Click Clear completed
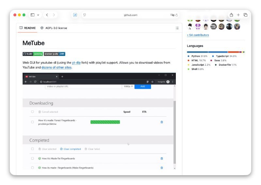Image resolution: width=261 pixels, height=185 pixels. (x=70, y=149)
